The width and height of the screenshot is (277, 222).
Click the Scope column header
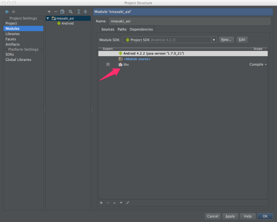coord(258,49)
